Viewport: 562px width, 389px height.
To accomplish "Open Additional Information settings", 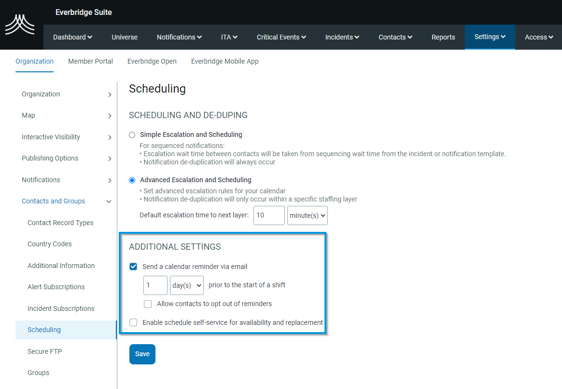I will (x=61, y=266).
